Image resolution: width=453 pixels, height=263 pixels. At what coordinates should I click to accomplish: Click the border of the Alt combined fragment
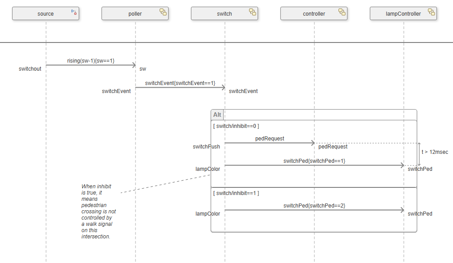(x=314, y=232)
